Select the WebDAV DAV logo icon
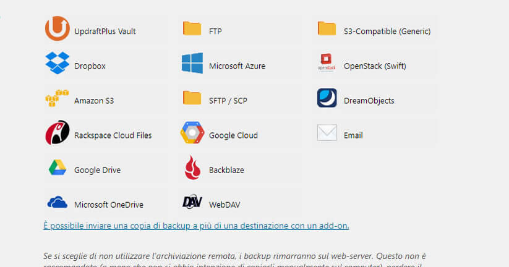509x267 pixels. click(x=192, y=201)
